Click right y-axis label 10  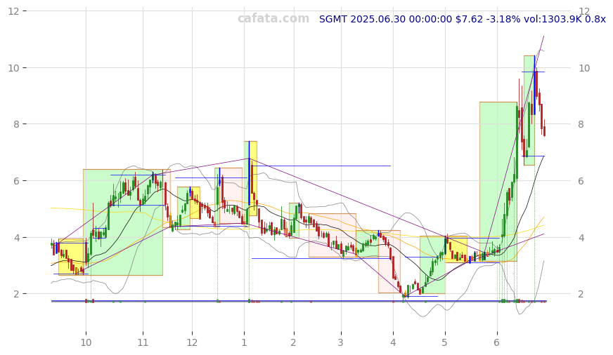(584, 68)
